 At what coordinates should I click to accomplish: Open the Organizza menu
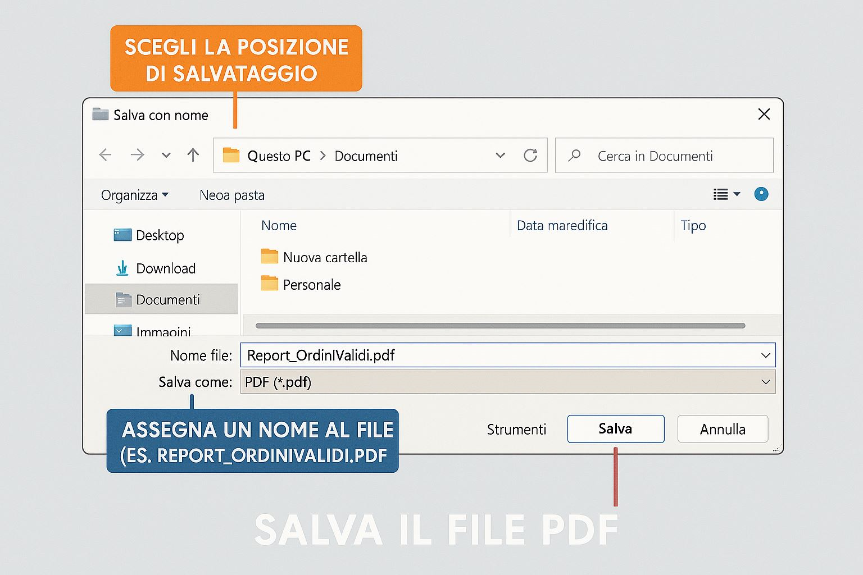(134, 195)
